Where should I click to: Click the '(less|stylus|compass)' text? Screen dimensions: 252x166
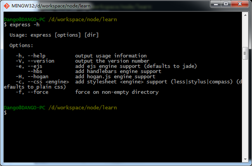(202, 82)
